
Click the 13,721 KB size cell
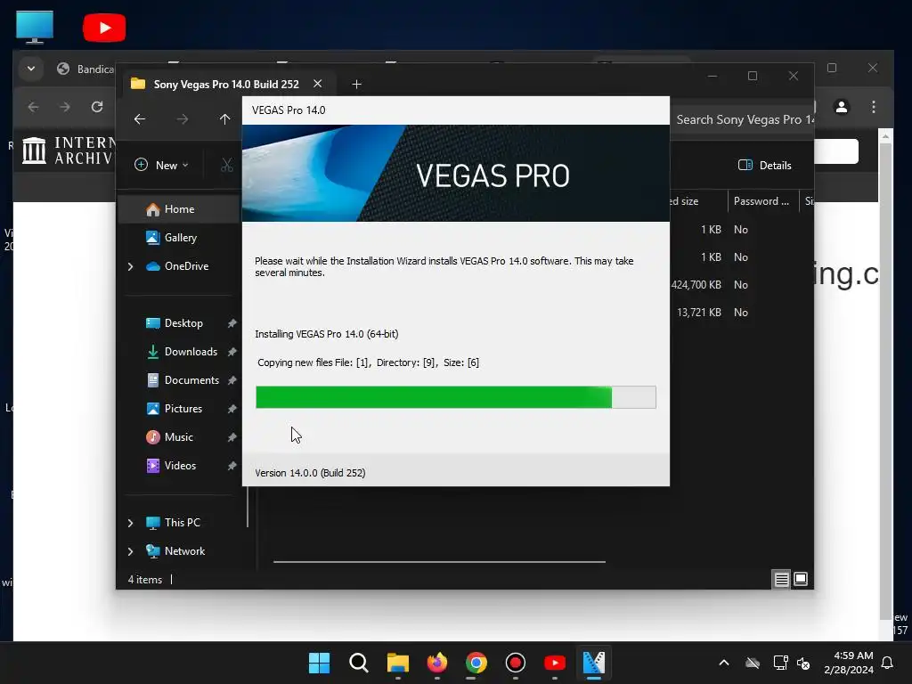coord(699,313)
